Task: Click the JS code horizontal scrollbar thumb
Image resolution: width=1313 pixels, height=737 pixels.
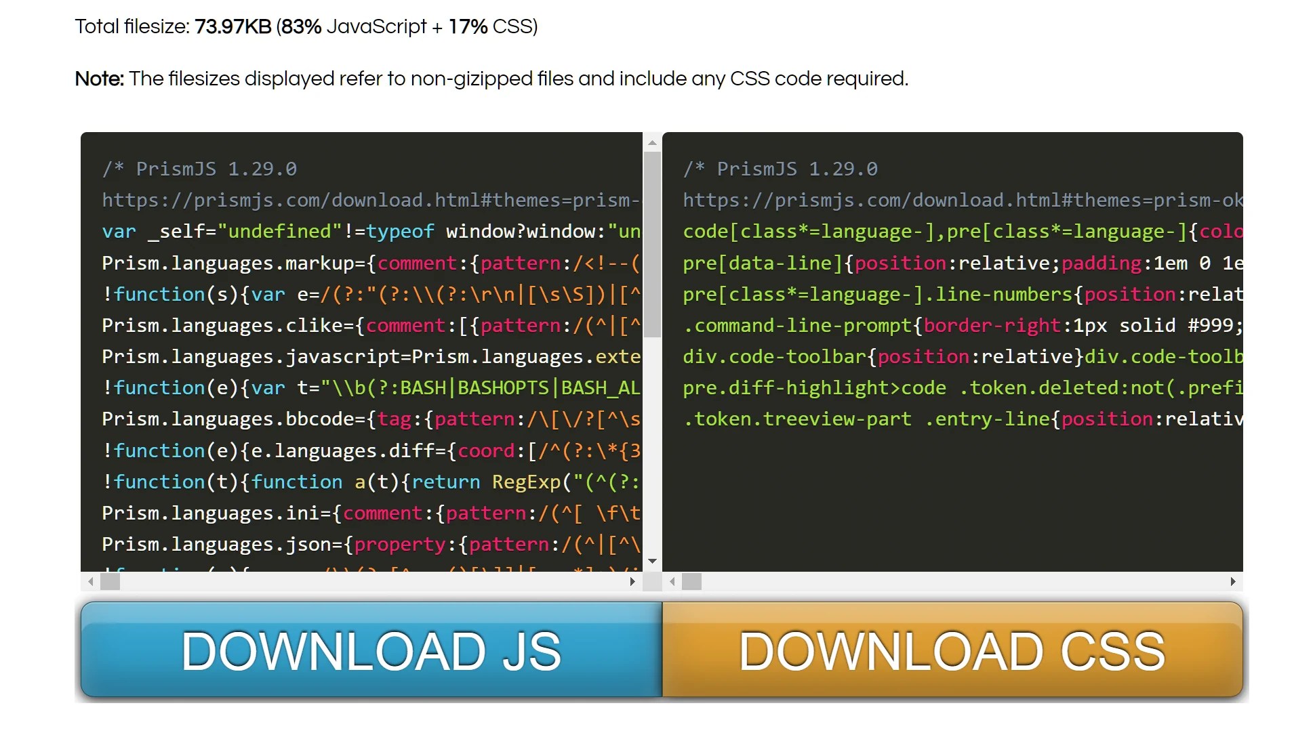Action: (x=110, y=581)
